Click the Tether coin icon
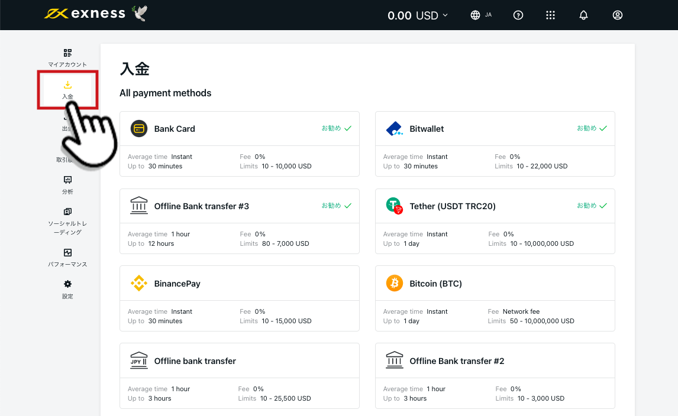This screenshot has width=678, height=416. 395,206
